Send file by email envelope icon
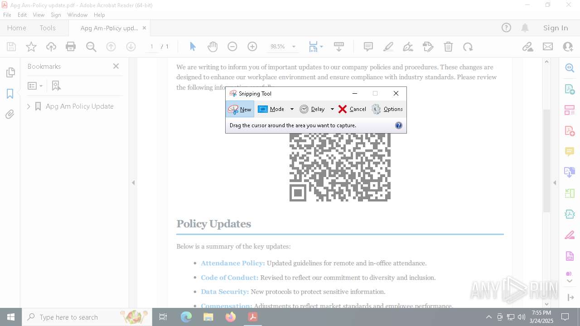The image size is (580, 326). (x=548, y=47)
